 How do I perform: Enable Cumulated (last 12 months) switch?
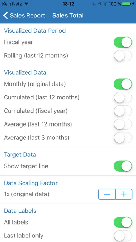point(123,98)
